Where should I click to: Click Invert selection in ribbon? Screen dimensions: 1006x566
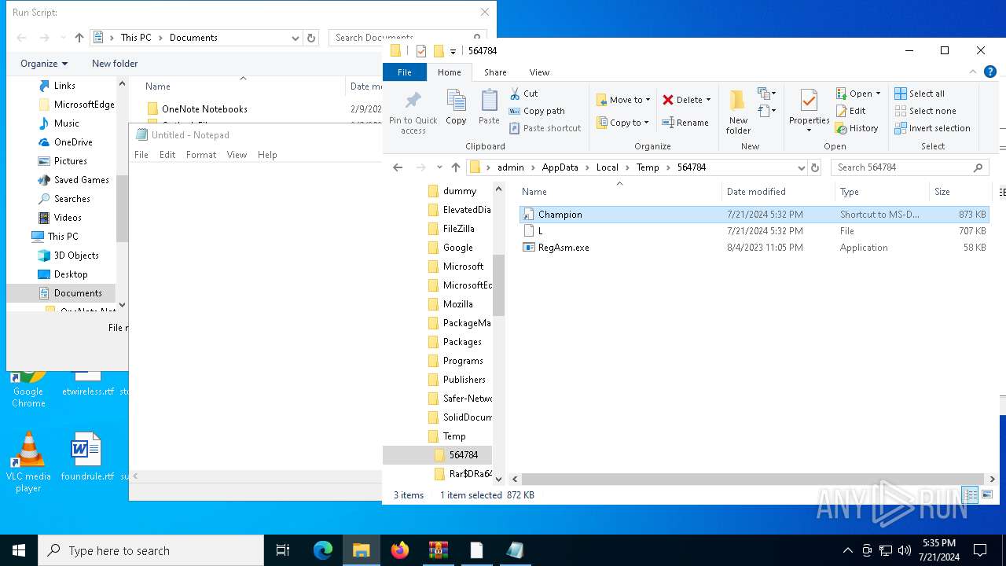coord(932,128)
